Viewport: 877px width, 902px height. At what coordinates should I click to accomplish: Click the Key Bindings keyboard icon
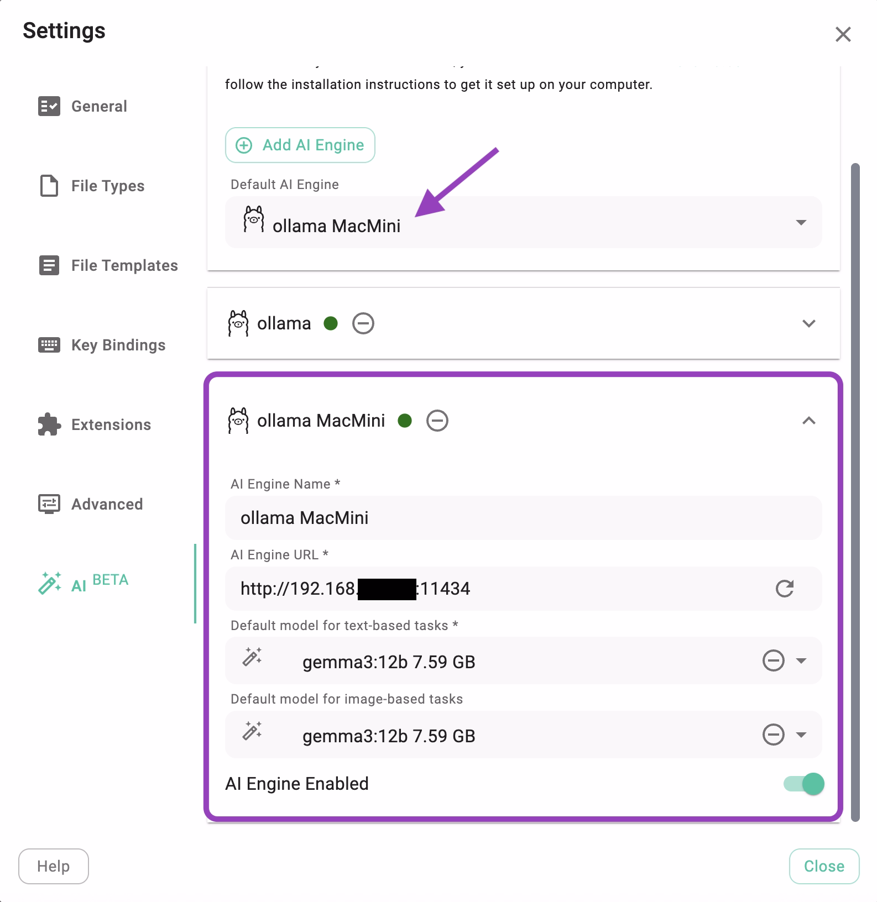(x=49, y=345)
